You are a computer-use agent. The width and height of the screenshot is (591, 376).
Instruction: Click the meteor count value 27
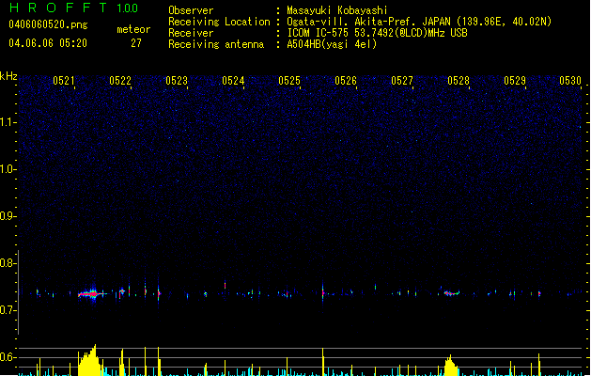136,43
